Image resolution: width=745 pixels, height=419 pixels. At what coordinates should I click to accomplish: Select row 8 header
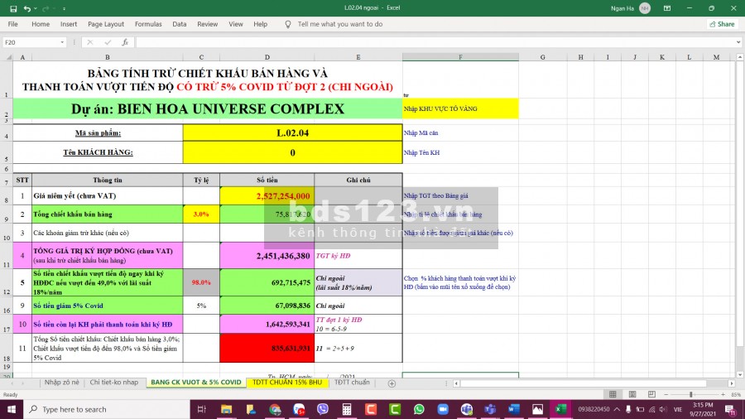[x=6, y=195]
